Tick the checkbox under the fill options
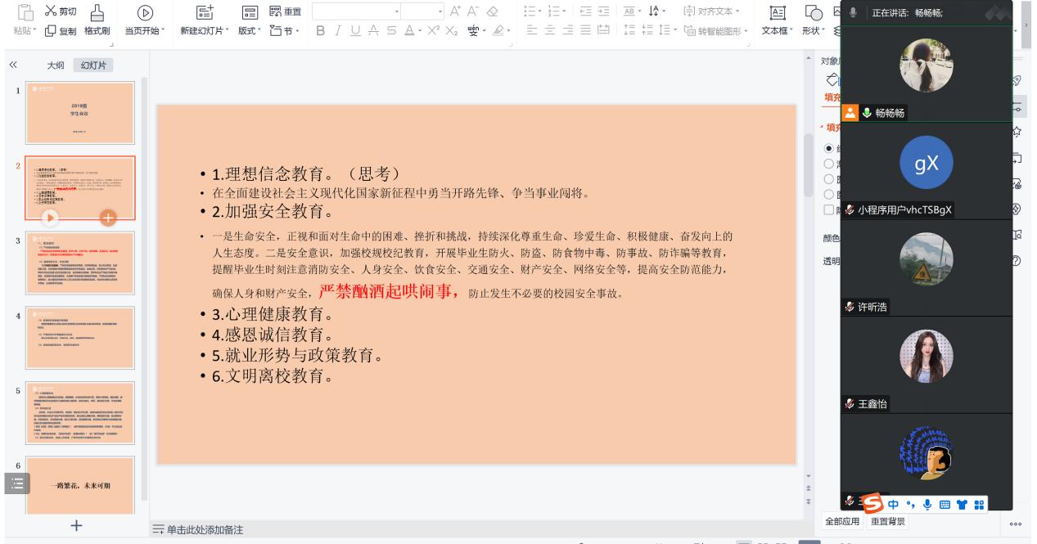Viewport: 1037px width, 544px height. pyautogui.click(x=828, y=209)
